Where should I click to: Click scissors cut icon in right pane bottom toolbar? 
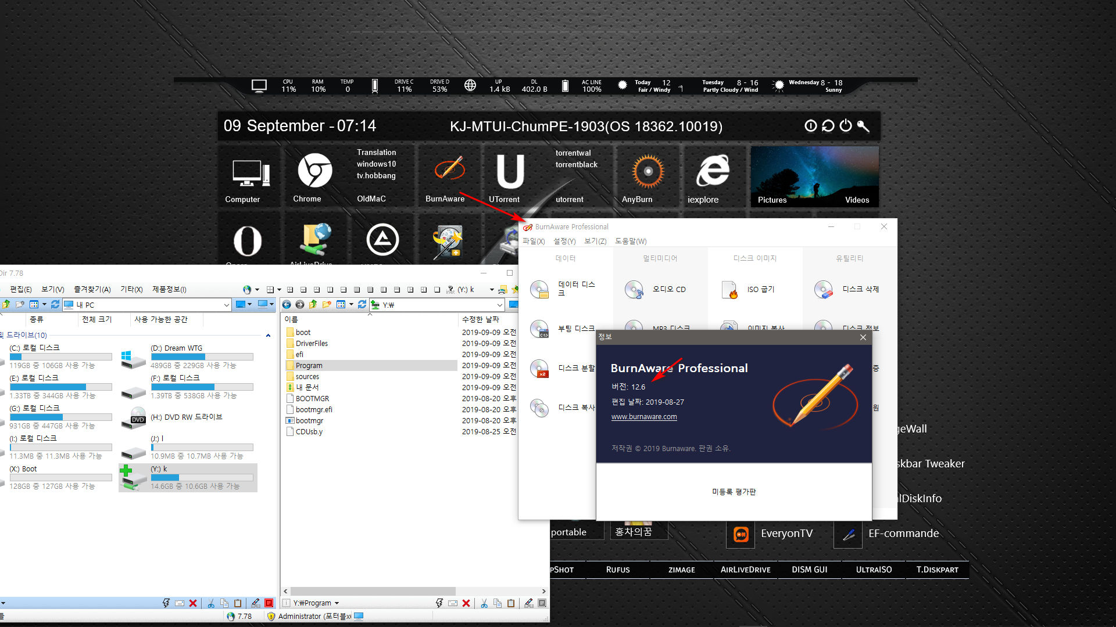484,603
